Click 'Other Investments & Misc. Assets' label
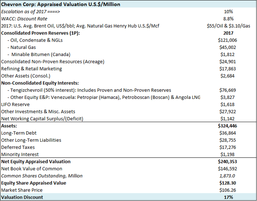The width and height of the screenshot is (257, 201). pyautogui.click(x=38, y=112)
